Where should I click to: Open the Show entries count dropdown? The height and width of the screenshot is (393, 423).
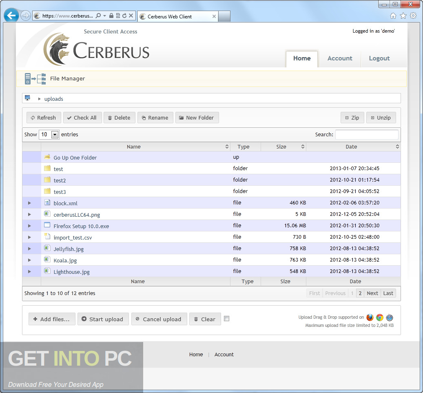(49, 134)
